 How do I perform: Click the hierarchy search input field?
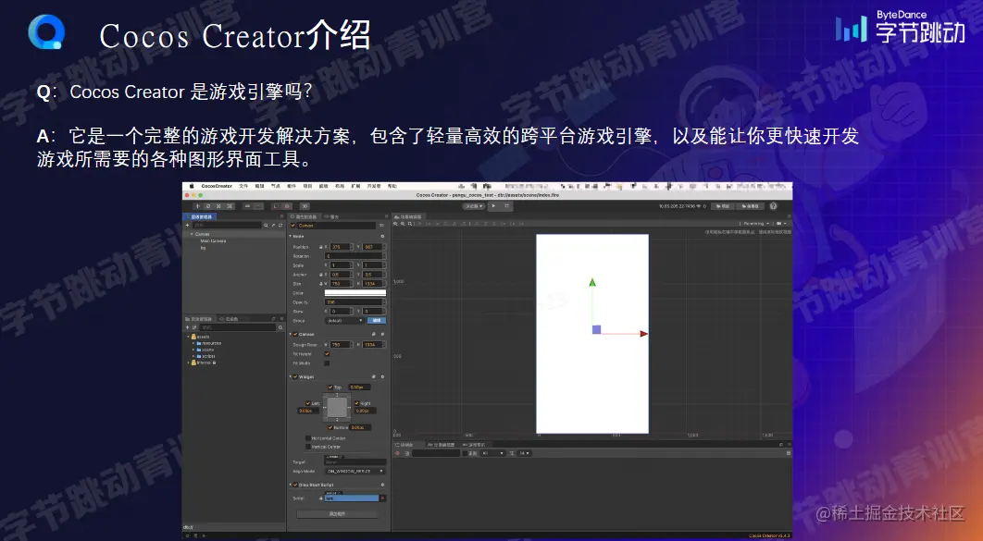pyautogui.click(x=227, y=226)
